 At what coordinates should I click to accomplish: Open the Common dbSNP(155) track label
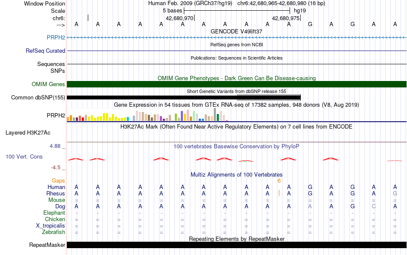pyautogui.click(x=38, y=97)
